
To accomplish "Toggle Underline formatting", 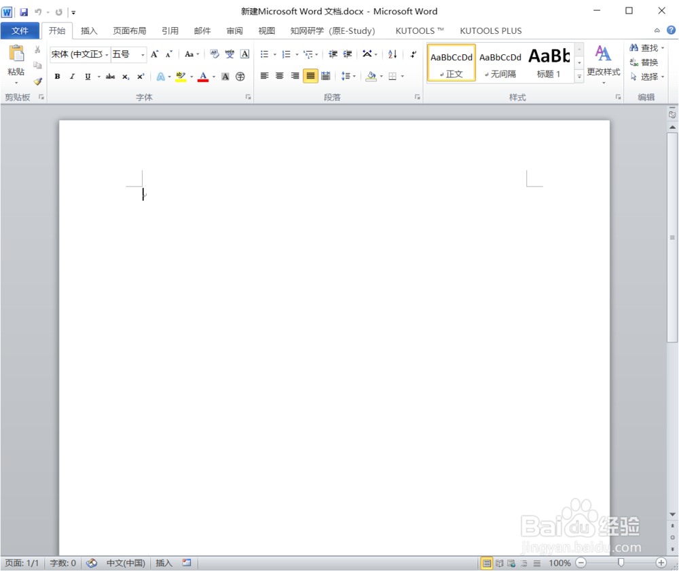I will [88, 77].
